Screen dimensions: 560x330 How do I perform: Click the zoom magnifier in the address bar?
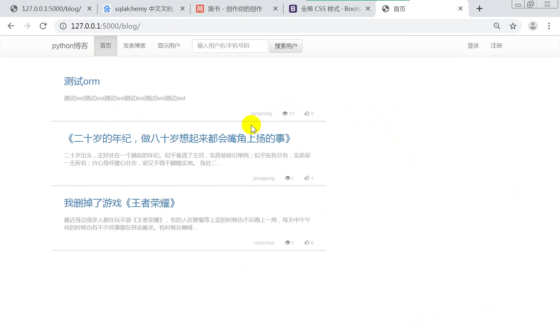[x=497, y=26]
